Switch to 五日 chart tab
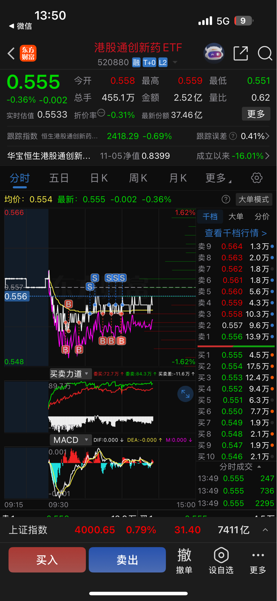The height and width of the screenshot is (601, 277). click(x=59, y=178)
